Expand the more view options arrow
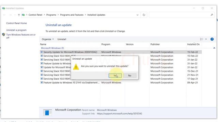 [206, 39]
